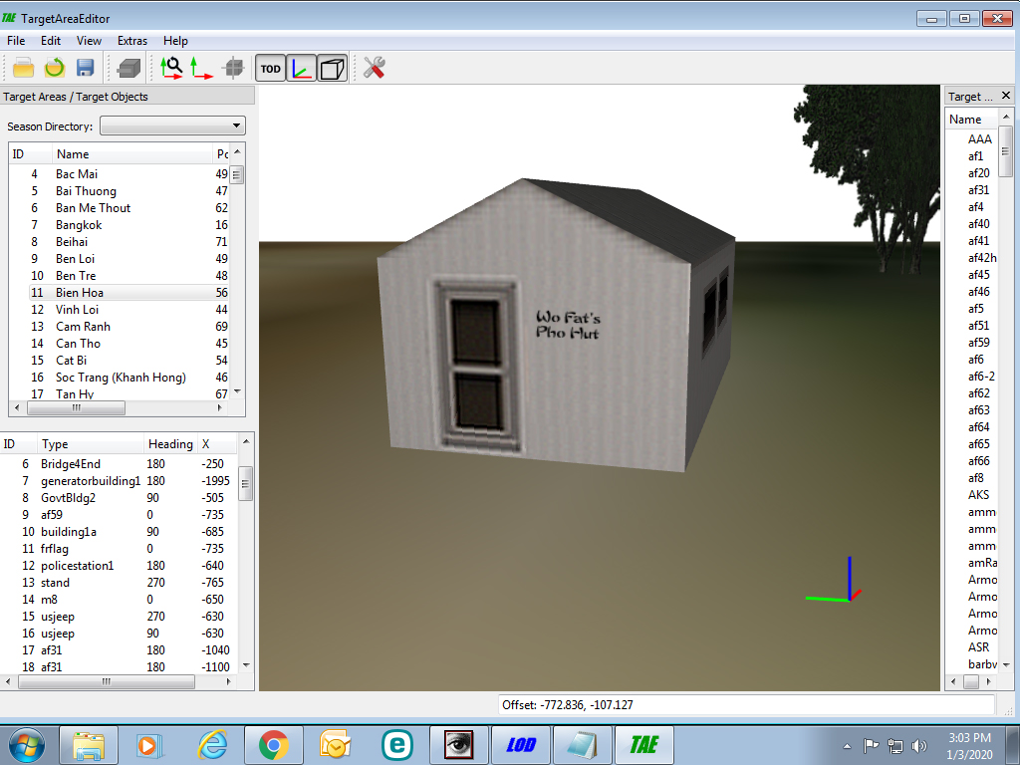
Task: Close the Target side panel
Action: coord(1006,96)
